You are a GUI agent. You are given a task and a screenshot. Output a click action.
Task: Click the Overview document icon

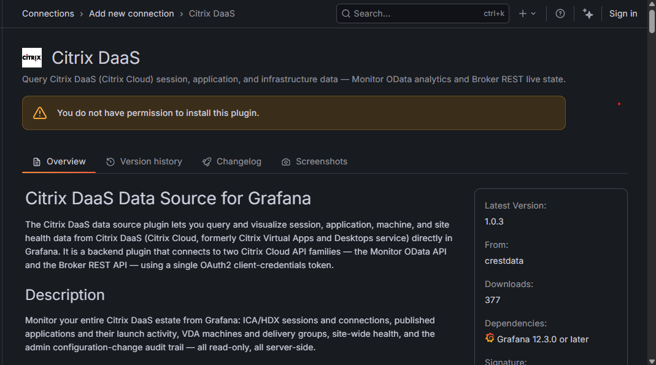[37, 162]
